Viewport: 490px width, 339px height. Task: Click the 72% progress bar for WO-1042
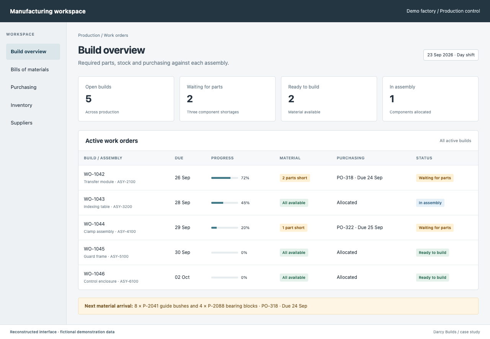225,178
